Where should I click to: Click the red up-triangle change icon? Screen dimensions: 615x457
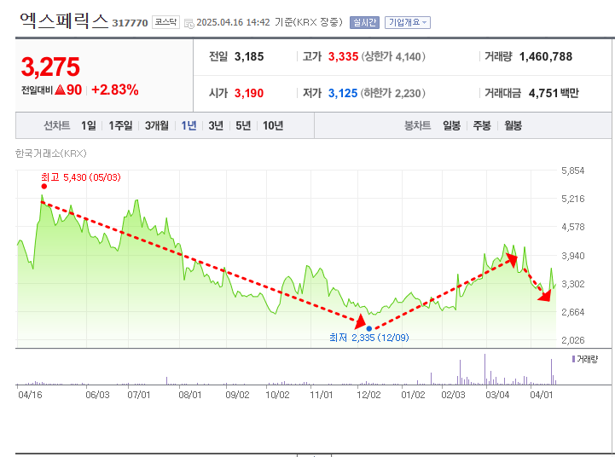pos(60,90)
